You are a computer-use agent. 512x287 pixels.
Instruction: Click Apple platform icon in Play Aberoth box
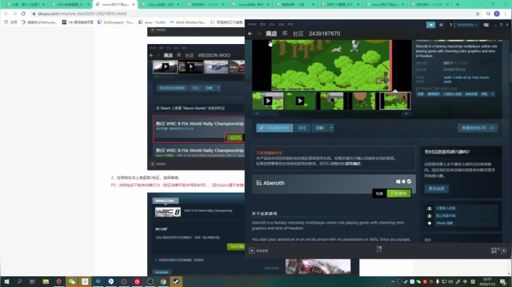pos(403,181)
